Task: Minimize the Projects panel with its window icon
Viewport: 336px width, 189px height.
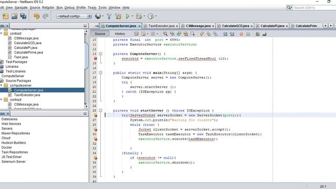Action: (85, 26)
